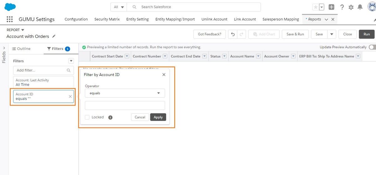Click Apply in the filter popup

pos(158,117)
